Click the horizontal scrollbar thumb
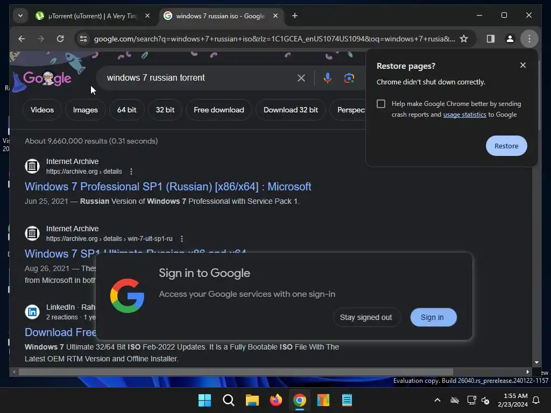 coord(236,372)
